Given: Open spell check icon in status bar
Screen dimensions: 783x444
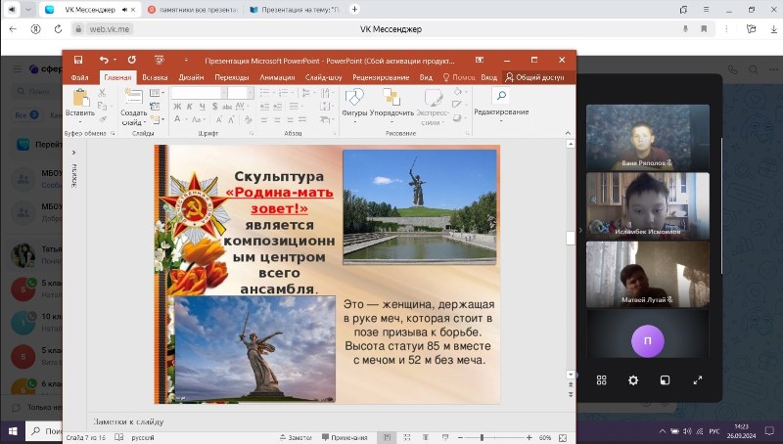Looking at the screenshot, I should 118,437.
